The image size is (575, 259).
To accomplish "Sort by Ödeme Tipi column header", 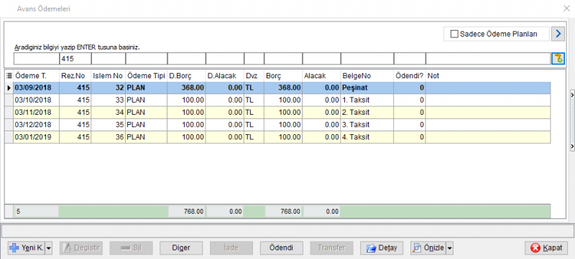I will coord(147,76).
